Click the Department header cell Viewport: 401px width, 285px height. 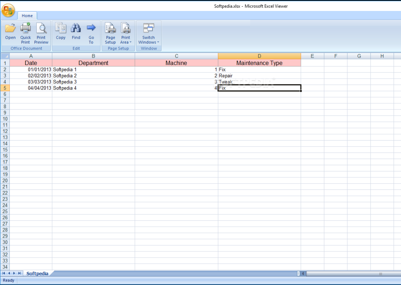(x=93, y=63)
